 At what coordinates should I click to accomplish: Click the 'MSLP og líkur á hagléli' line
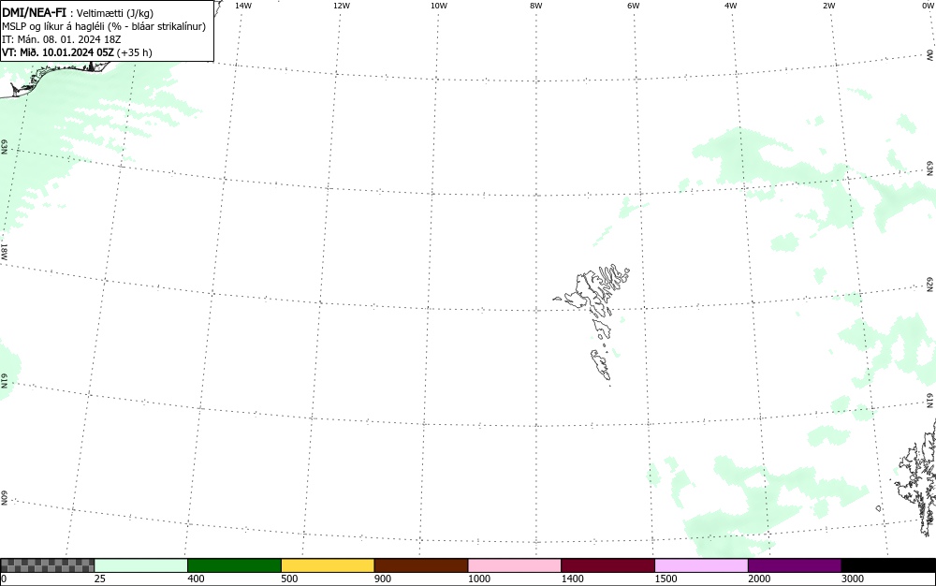pyautogui.click(x=104, y=26)
